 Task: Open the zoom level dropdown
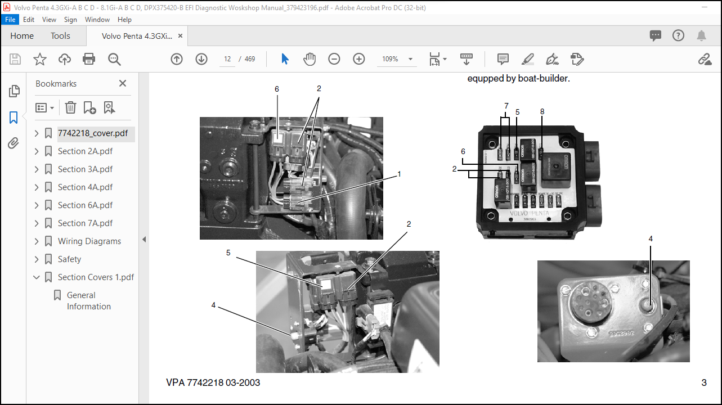click(410, 59)
